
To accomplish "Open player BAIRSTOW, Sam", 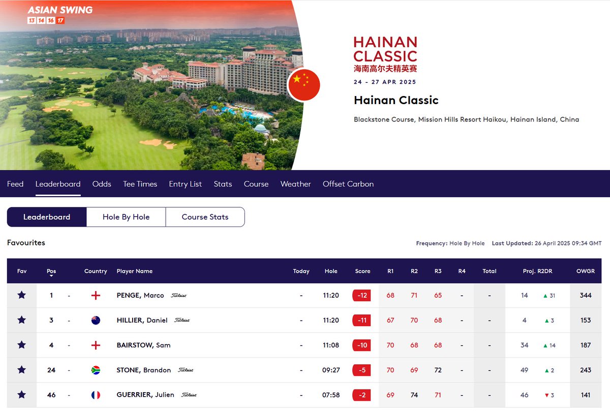I will (x=143, y=345).
